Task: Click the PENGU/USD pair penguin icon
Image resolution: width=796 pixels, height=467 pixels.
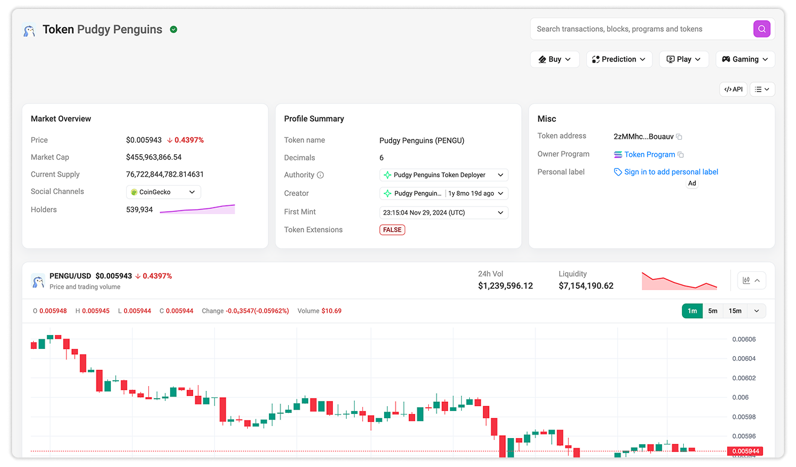Action: [38, 281]
